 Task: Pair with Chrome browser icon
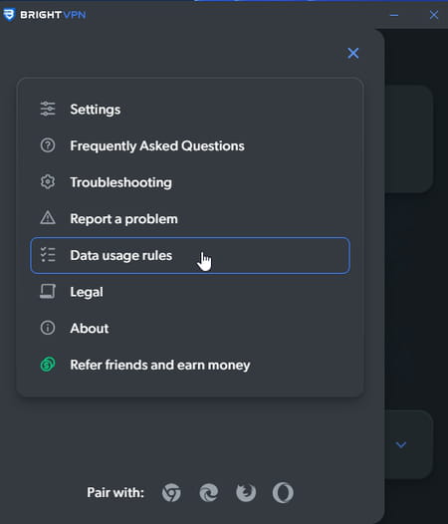pos(171,492)
